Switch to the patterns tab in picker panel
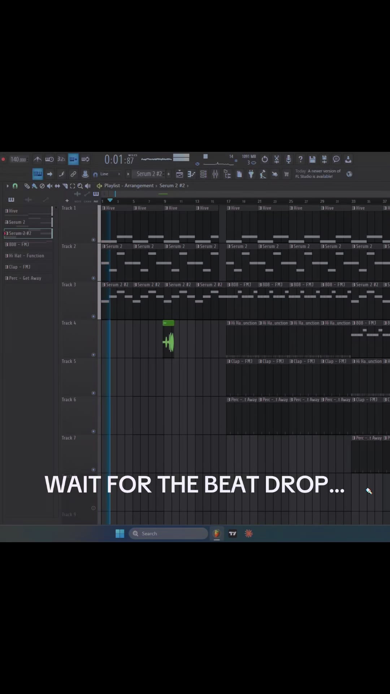Screen dimensions: 390x694 11,200
